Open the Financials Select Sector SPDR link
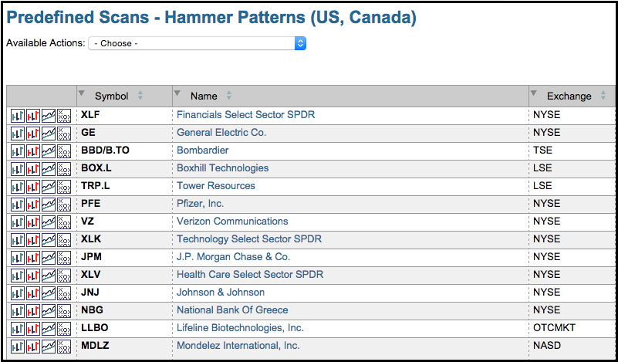The image size is (618, 362). (x=245, y=115)
